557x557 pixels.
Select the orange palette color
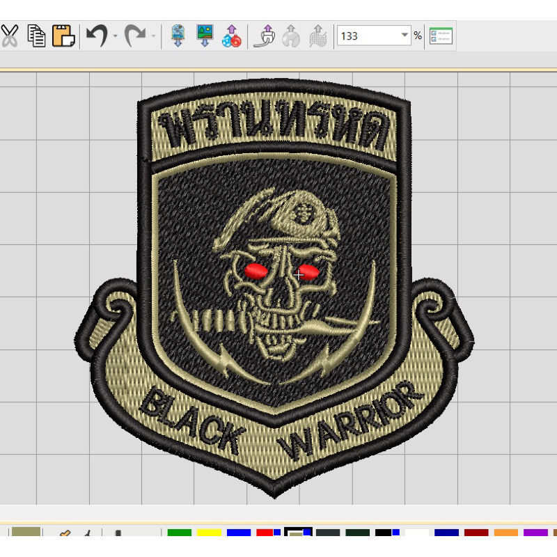pos(506,532)
